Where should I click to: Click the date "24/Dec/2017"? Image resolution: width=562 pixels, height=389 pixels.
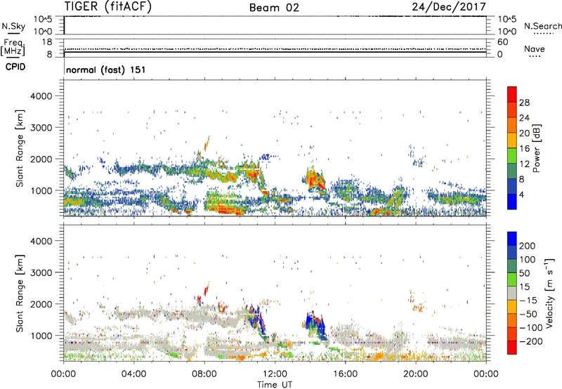(449, 7)
